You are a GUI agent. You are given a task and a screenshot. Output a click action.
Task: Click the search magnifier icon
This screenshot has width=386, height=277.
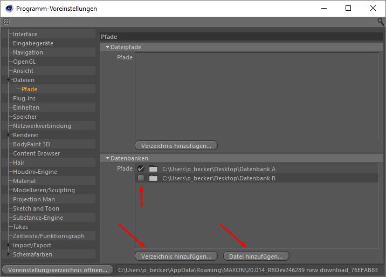point(381,22)
